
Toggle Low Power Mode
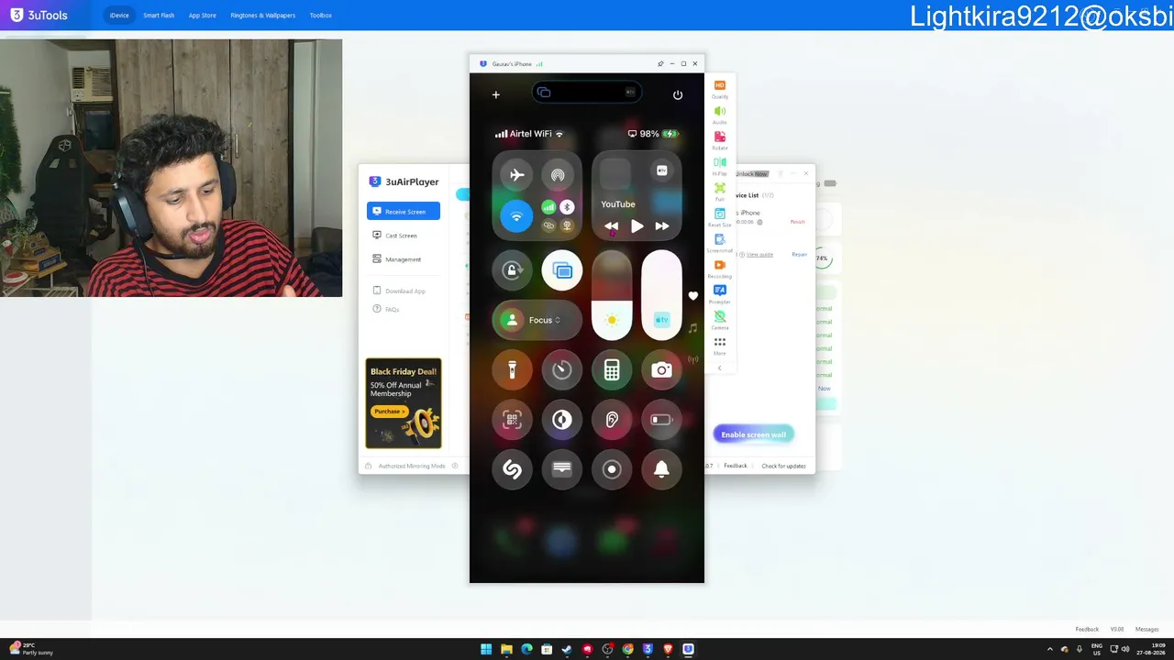(661, 420)
